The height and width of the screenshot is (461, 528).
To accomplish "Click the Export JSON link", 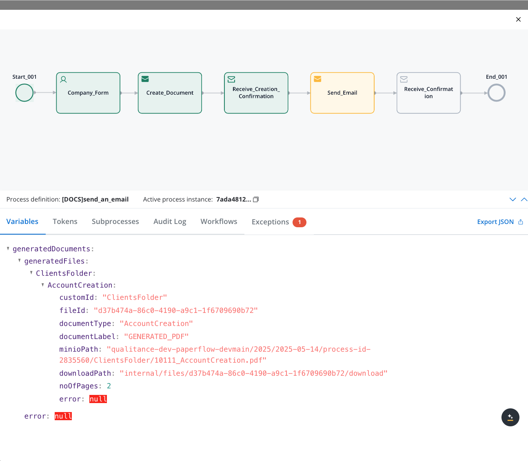I will (x=495, y=222).
